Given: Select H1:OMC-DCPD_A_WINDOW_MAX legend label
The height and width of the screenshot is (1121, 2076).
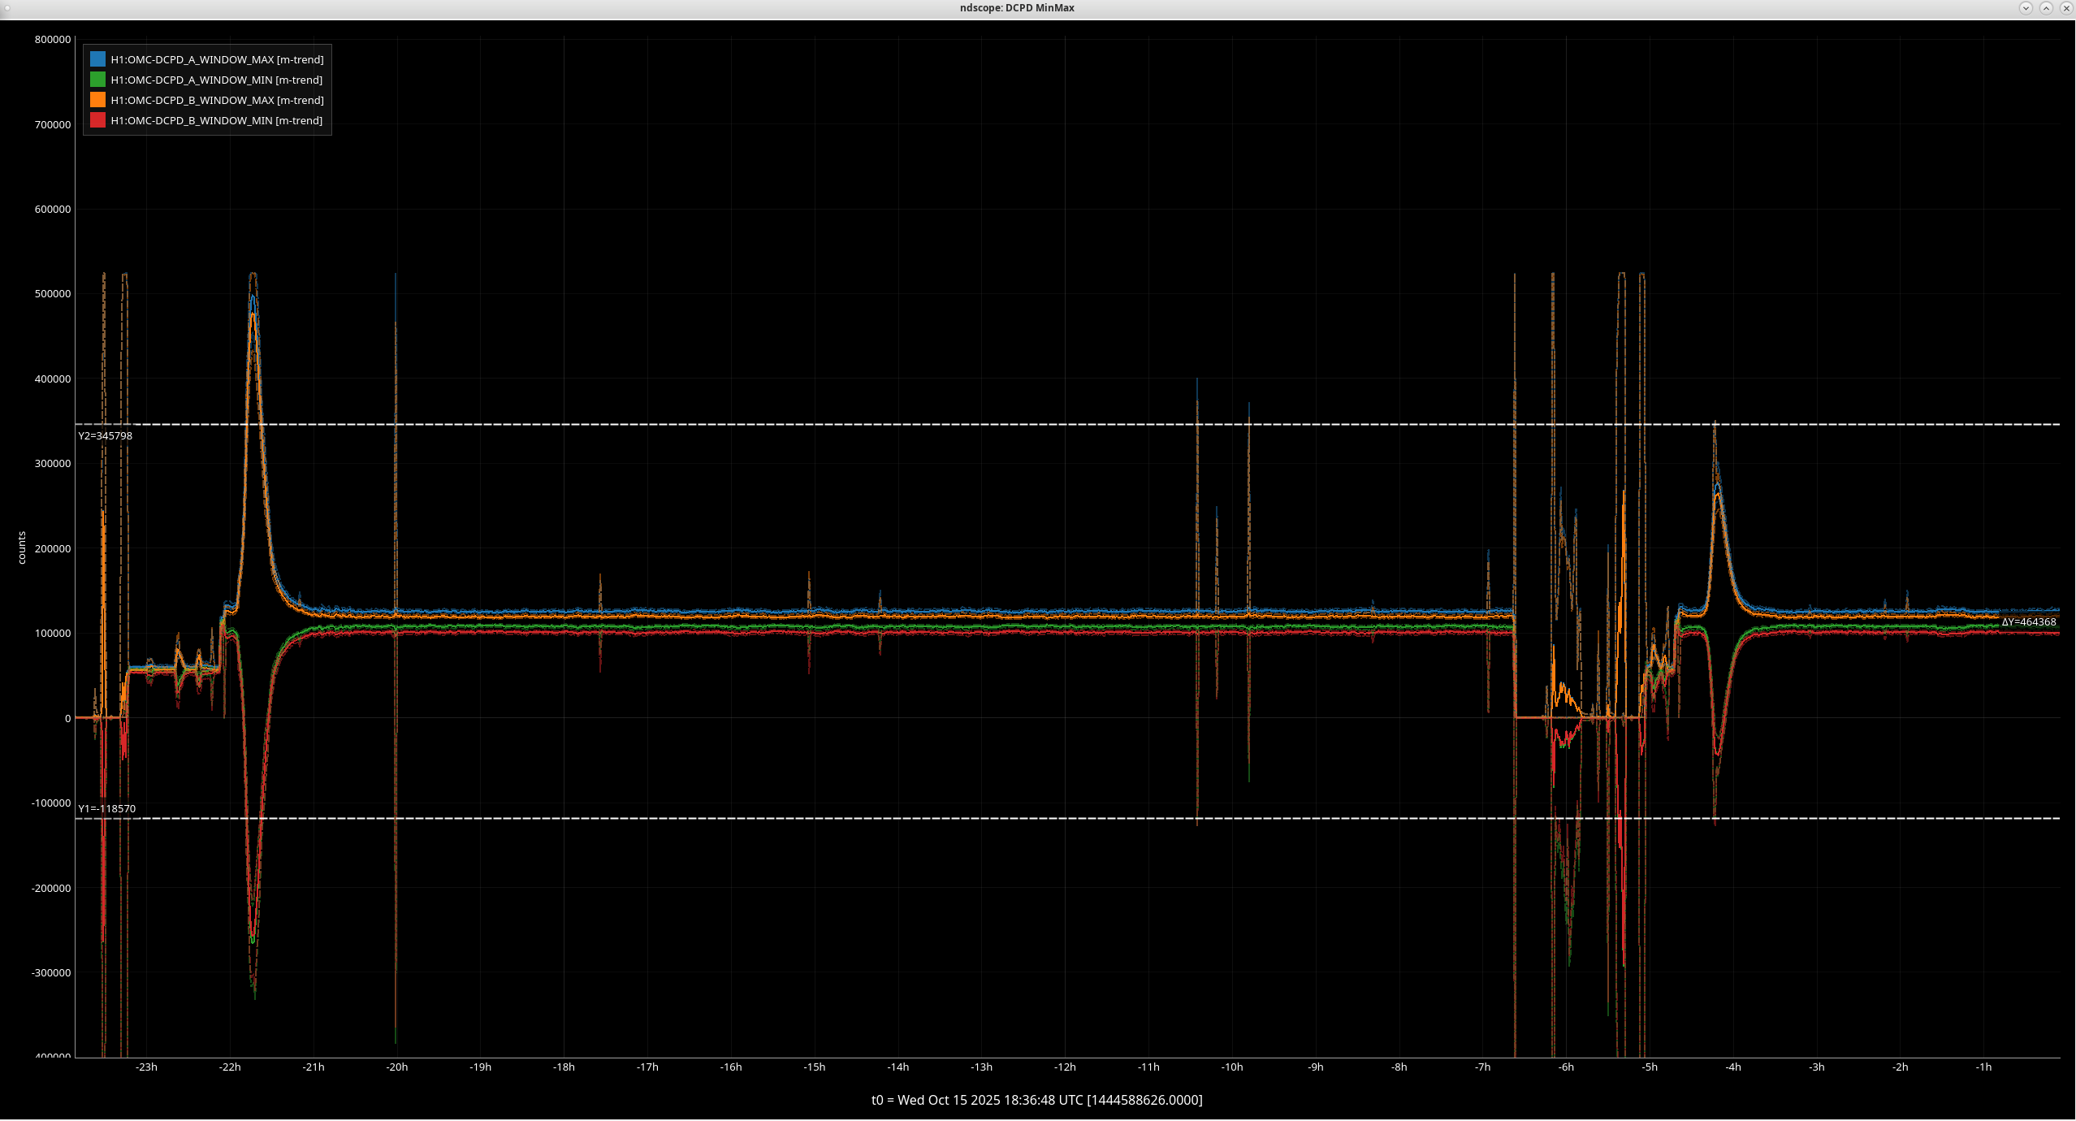Looking at the screenshot, I should pos(217,59).
